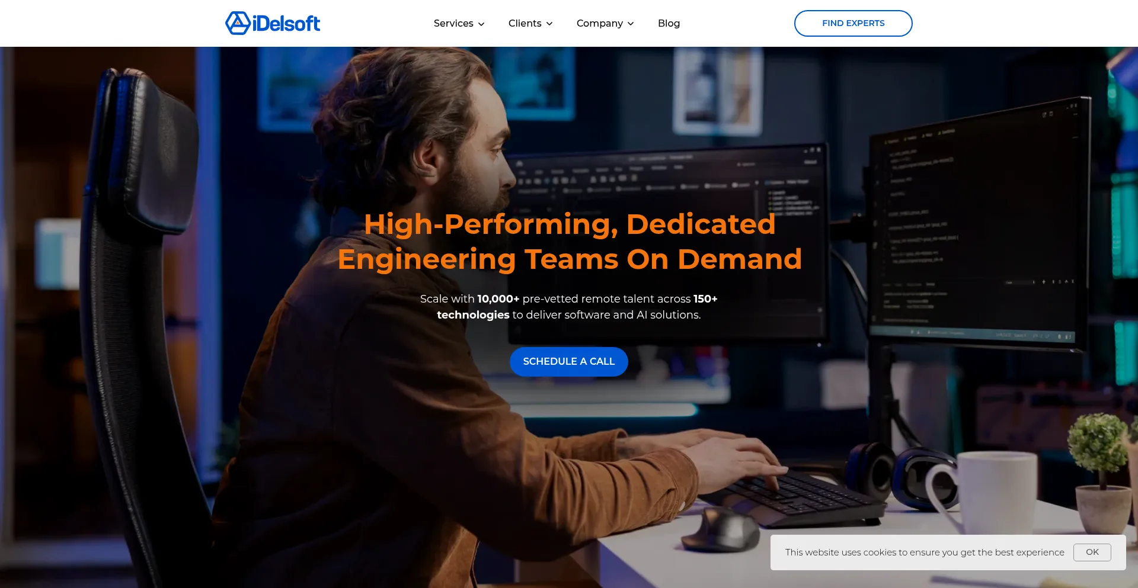Expand the chevron next to Services
Viewport: 1138px width, 588px height.
click(481, 24)
